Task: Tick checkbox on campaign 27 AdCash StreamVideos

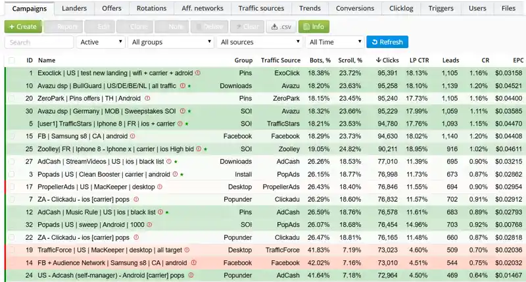Action: point(12,161)
